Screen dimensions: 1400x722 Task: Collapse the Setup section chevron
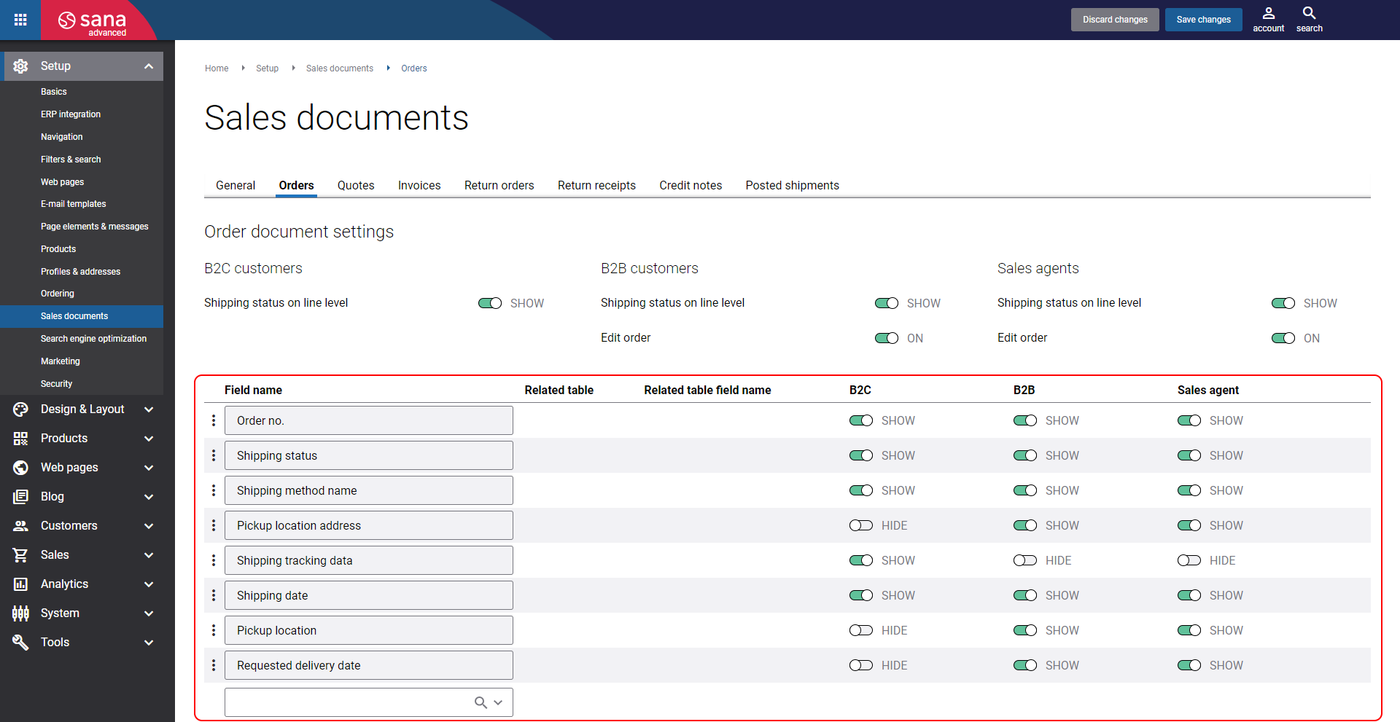coord(149,66)
